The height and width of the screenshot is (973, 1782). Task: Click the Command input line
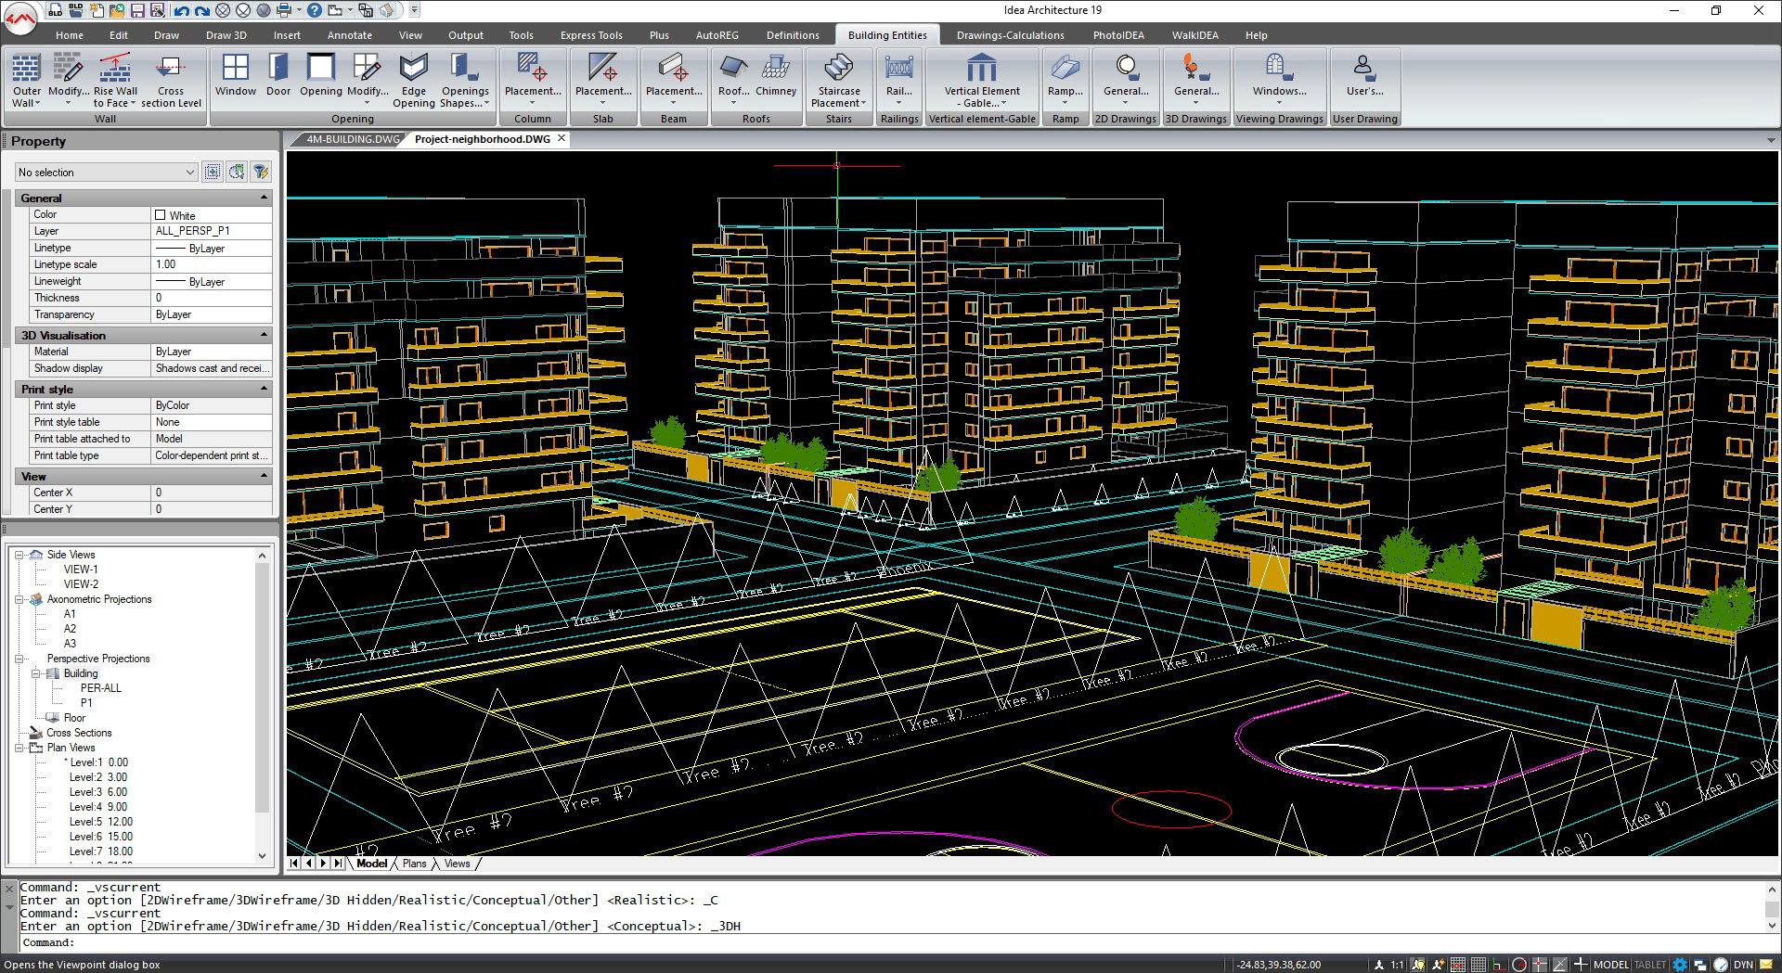891,942
